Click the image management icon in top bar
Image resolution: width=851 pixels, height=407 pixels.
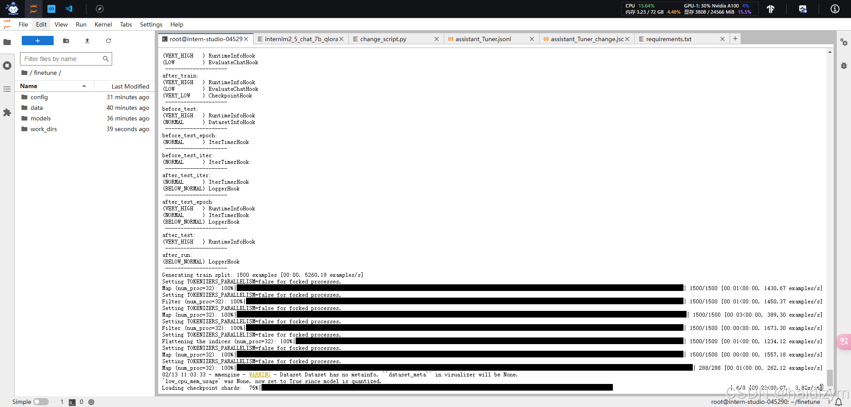(x=803, y=9)
